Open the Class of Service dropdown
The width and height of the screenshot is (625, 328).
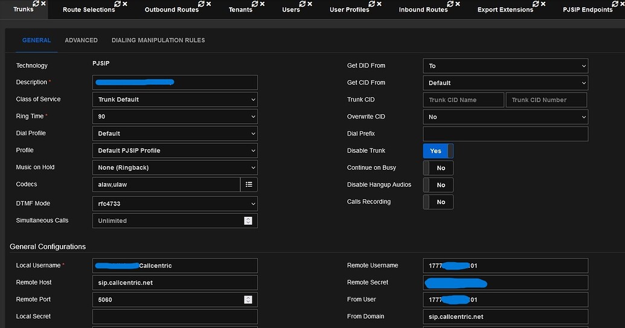click(175, 100)
